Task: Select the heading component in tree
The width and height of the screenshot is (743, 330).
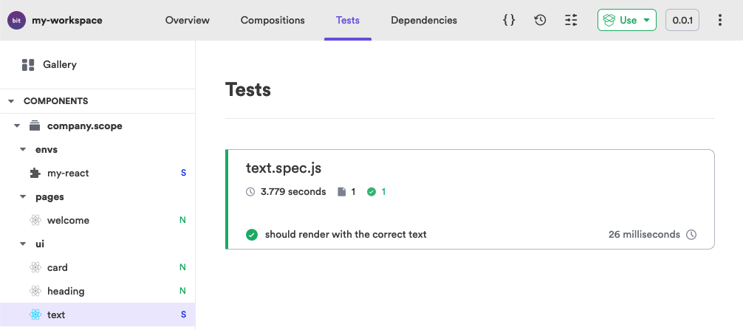Action: 66,292
